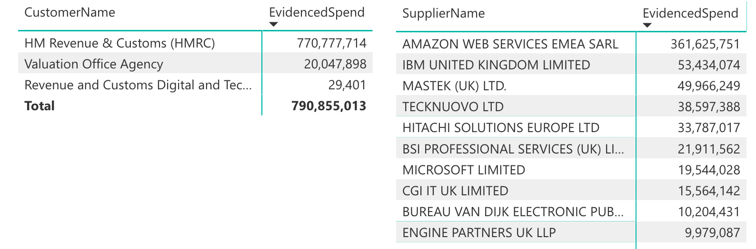Click the Total row label

click(x=40, y=106)
